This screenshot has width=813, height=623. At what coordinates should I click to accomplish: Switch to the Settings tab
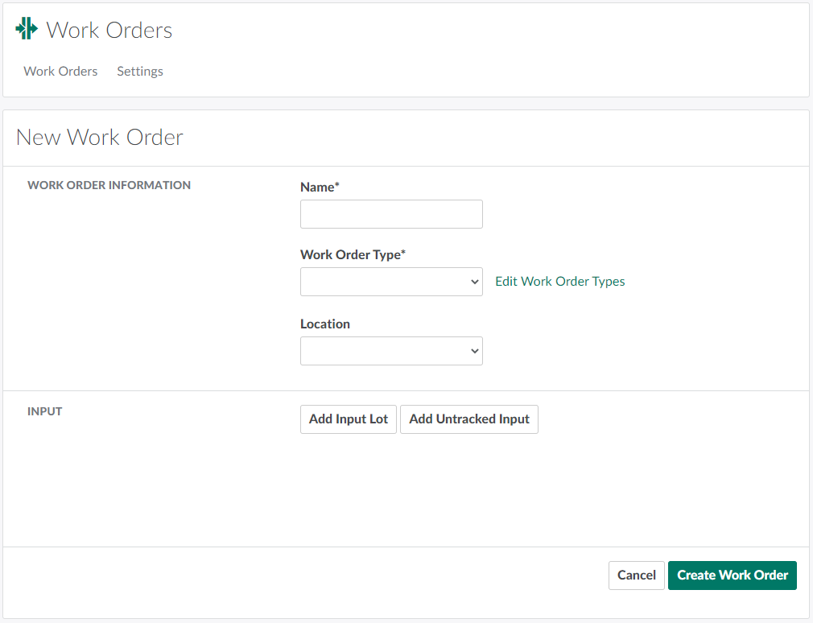(140, 71)
